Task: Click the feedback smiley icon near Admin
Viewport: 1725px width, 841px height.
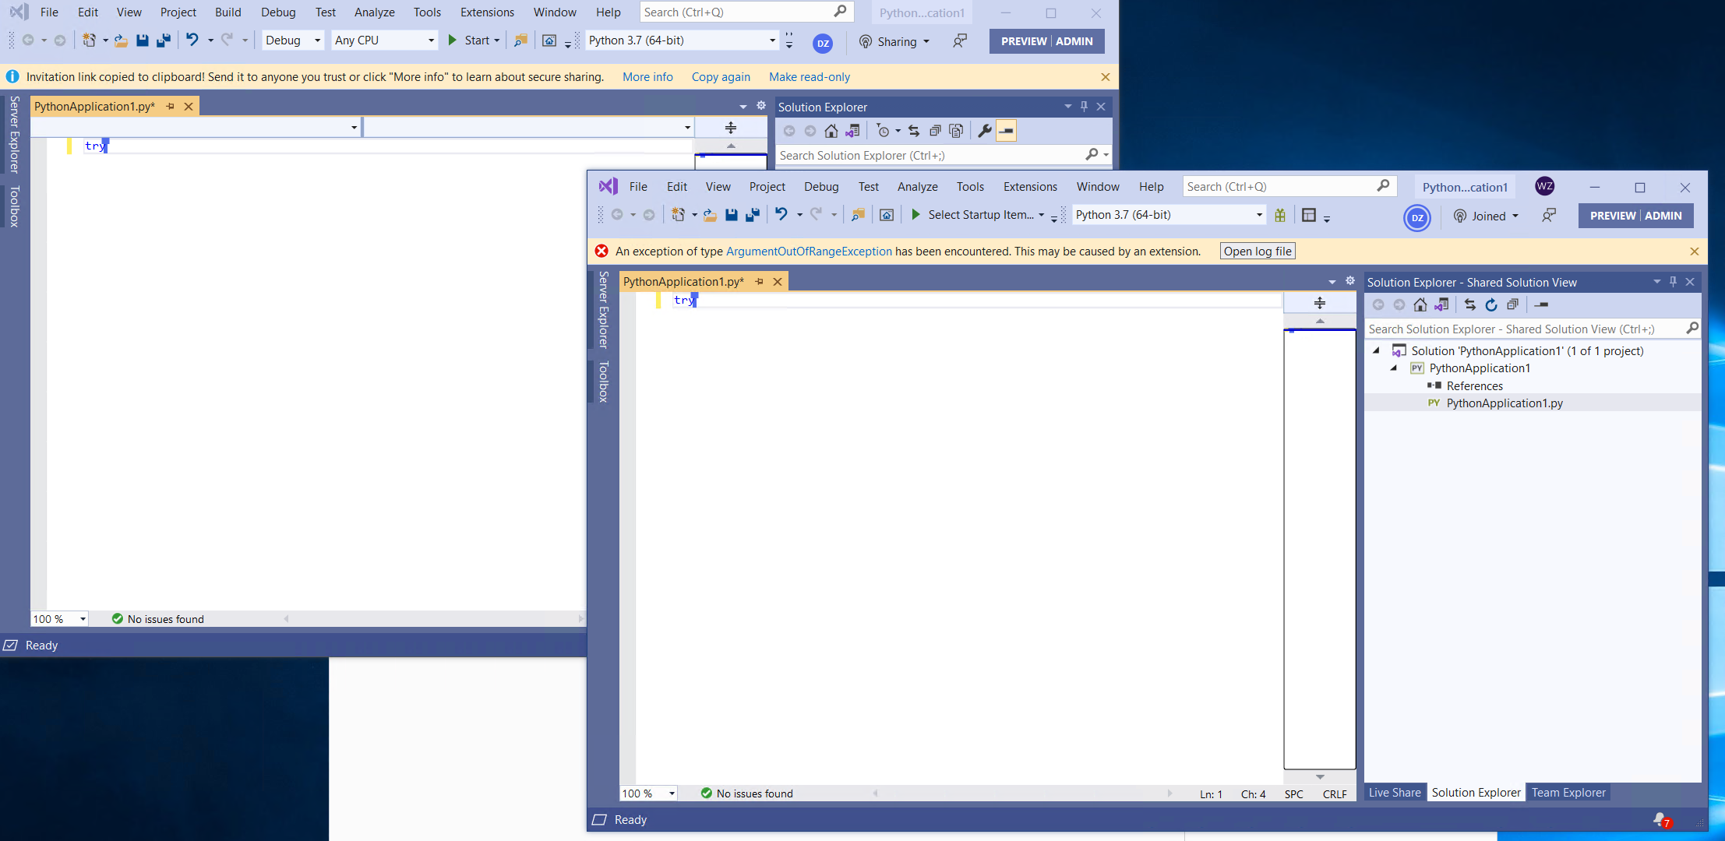Action: (x=1549, y=216)
